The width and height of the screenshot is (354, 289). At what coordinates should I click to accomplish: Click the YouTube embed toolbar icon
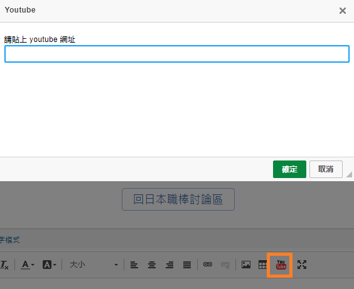click(281, 265)
